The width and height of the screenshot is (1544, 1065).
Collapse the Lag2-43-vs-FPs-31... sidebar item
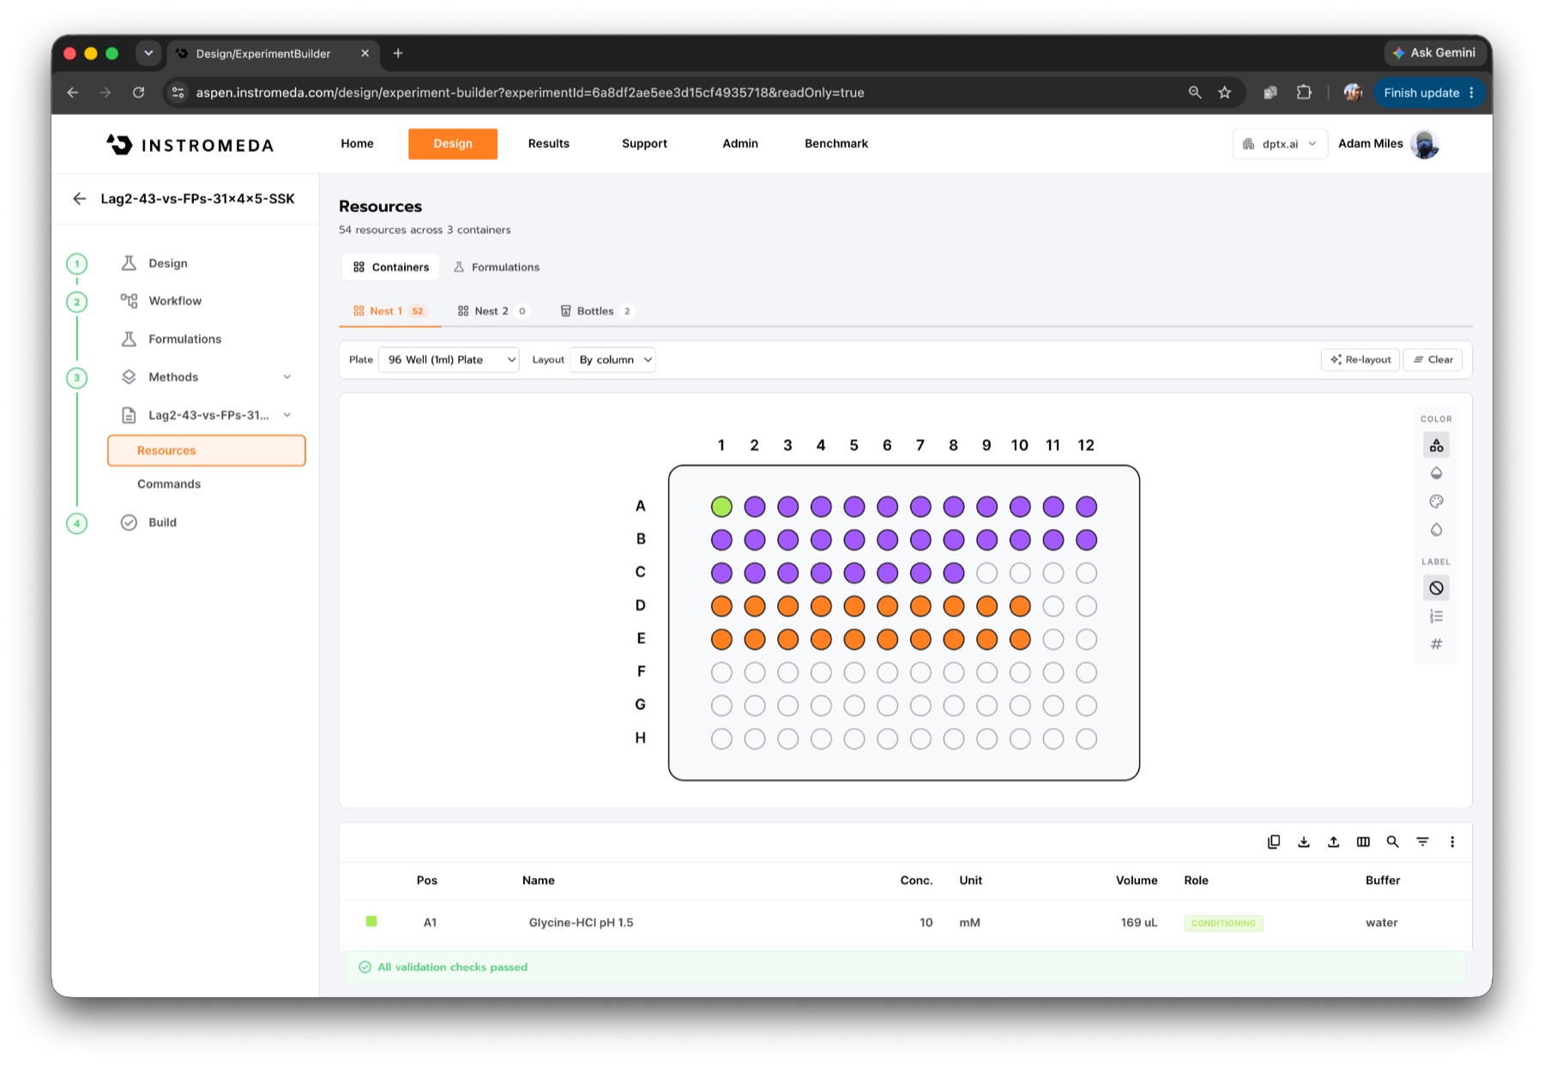287,415
